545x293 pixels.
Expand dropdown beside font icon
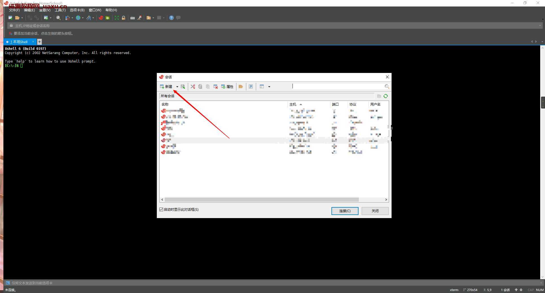[x=93, y=18]
